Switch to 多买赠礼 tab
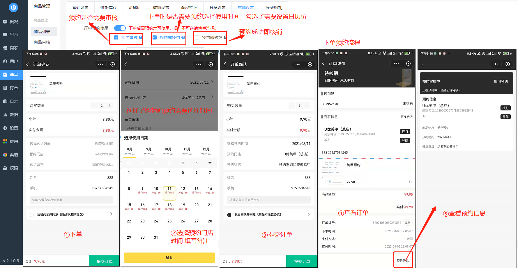Image resolution: width=518 pixels, height=268 pixels. (x=274, y=8)
